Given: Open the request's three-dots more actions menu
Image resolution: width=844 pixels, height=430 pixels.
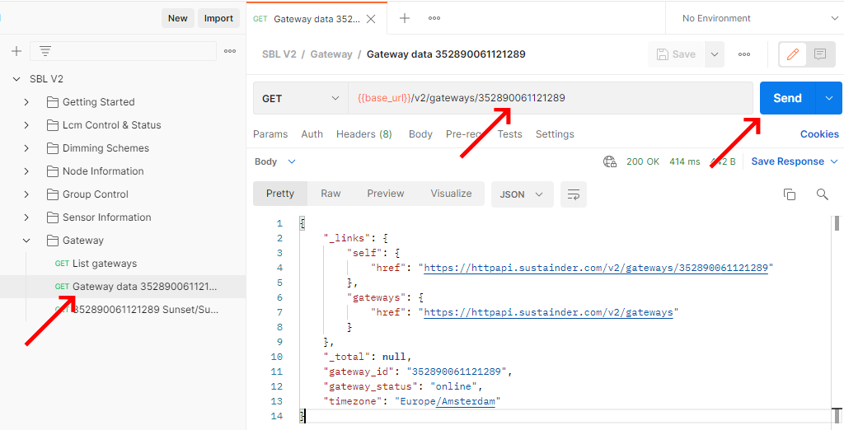Looking at the screenshot, I should 744,54.
